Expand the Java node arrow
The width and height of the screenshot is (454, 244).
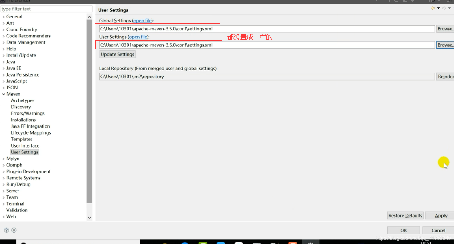point(4,62)
